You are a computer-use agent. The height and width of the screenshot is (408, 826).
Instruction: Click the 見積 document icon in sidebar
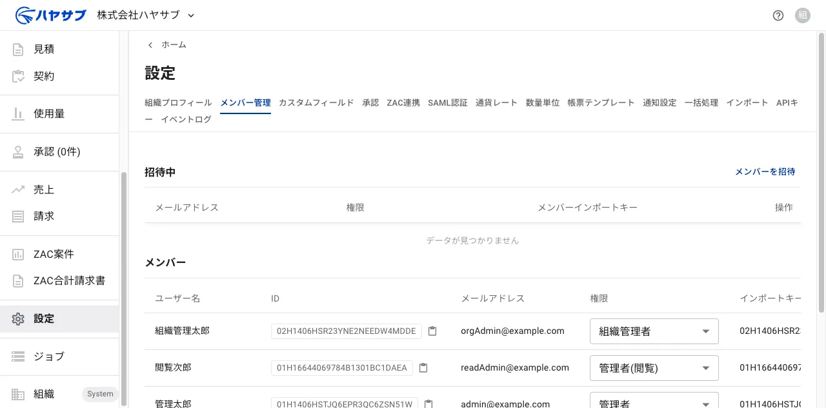click(18, 49)
